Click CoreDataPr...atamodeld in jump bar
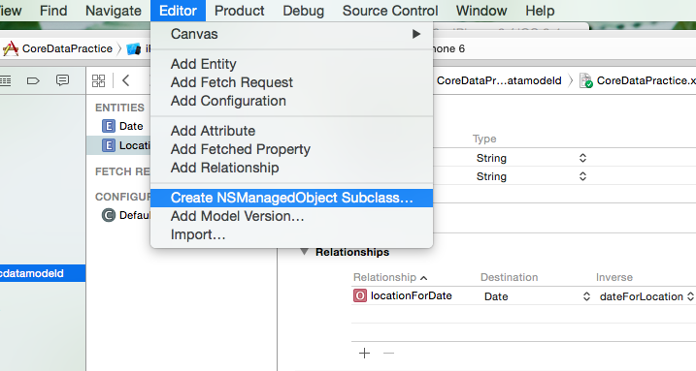The height and width of the screenshot is (371, 696). (x=499, y=80)
